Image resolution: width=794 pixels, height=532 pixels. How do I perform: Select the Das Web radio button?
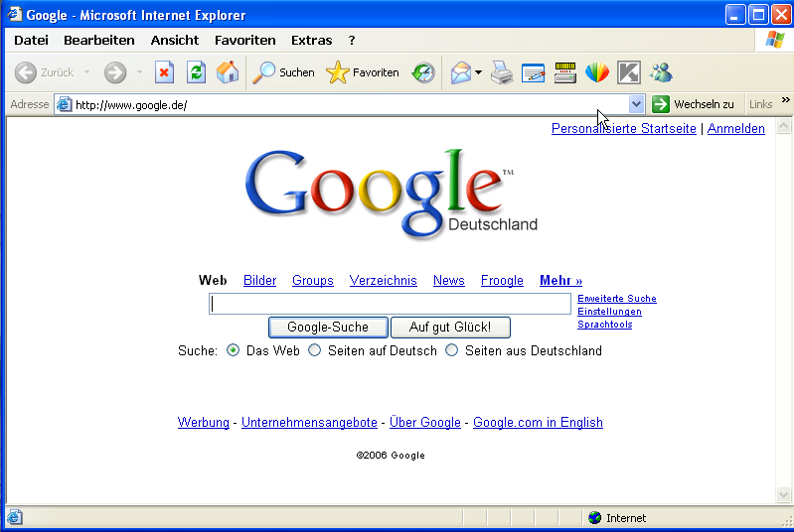(233, 350)
